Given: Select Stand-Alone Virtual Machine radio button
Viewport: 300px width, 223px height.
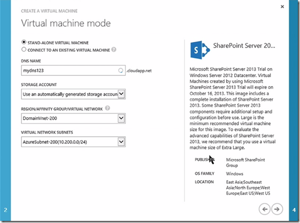Looking at the screenshot, I should point(24,42).
